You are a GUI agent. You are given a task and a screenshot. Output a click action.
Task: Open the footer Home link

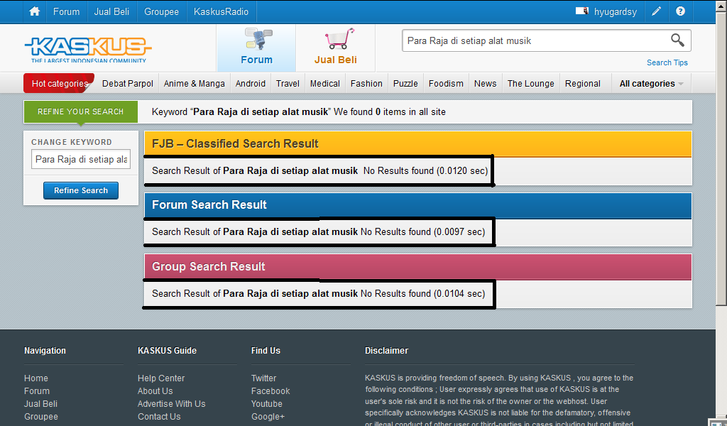pos(36,378)
